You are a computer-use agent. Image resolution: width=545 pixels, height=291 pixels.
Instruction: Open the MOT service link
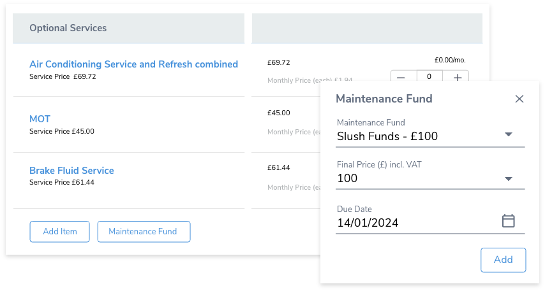tap(40, 119)
